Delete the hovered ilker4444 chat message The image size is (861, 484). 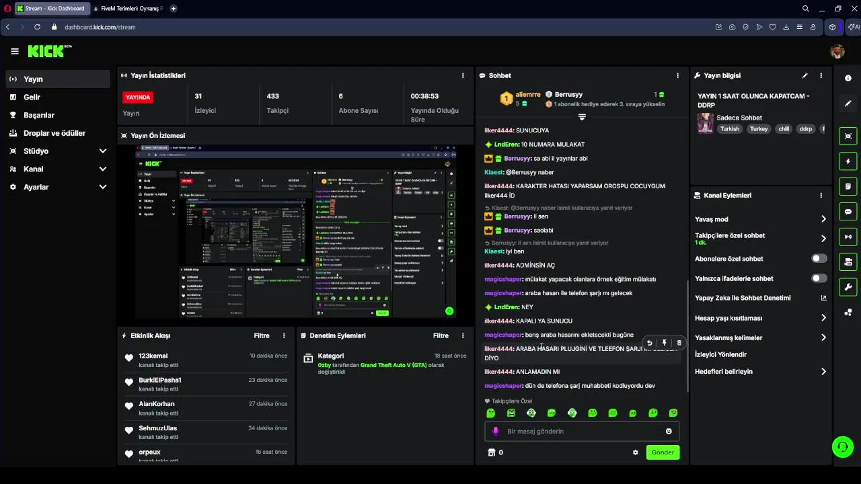click(x=679, y=343)
